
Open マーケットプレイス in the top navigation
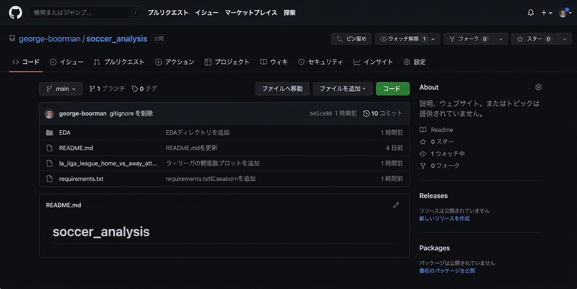point(251,12)
